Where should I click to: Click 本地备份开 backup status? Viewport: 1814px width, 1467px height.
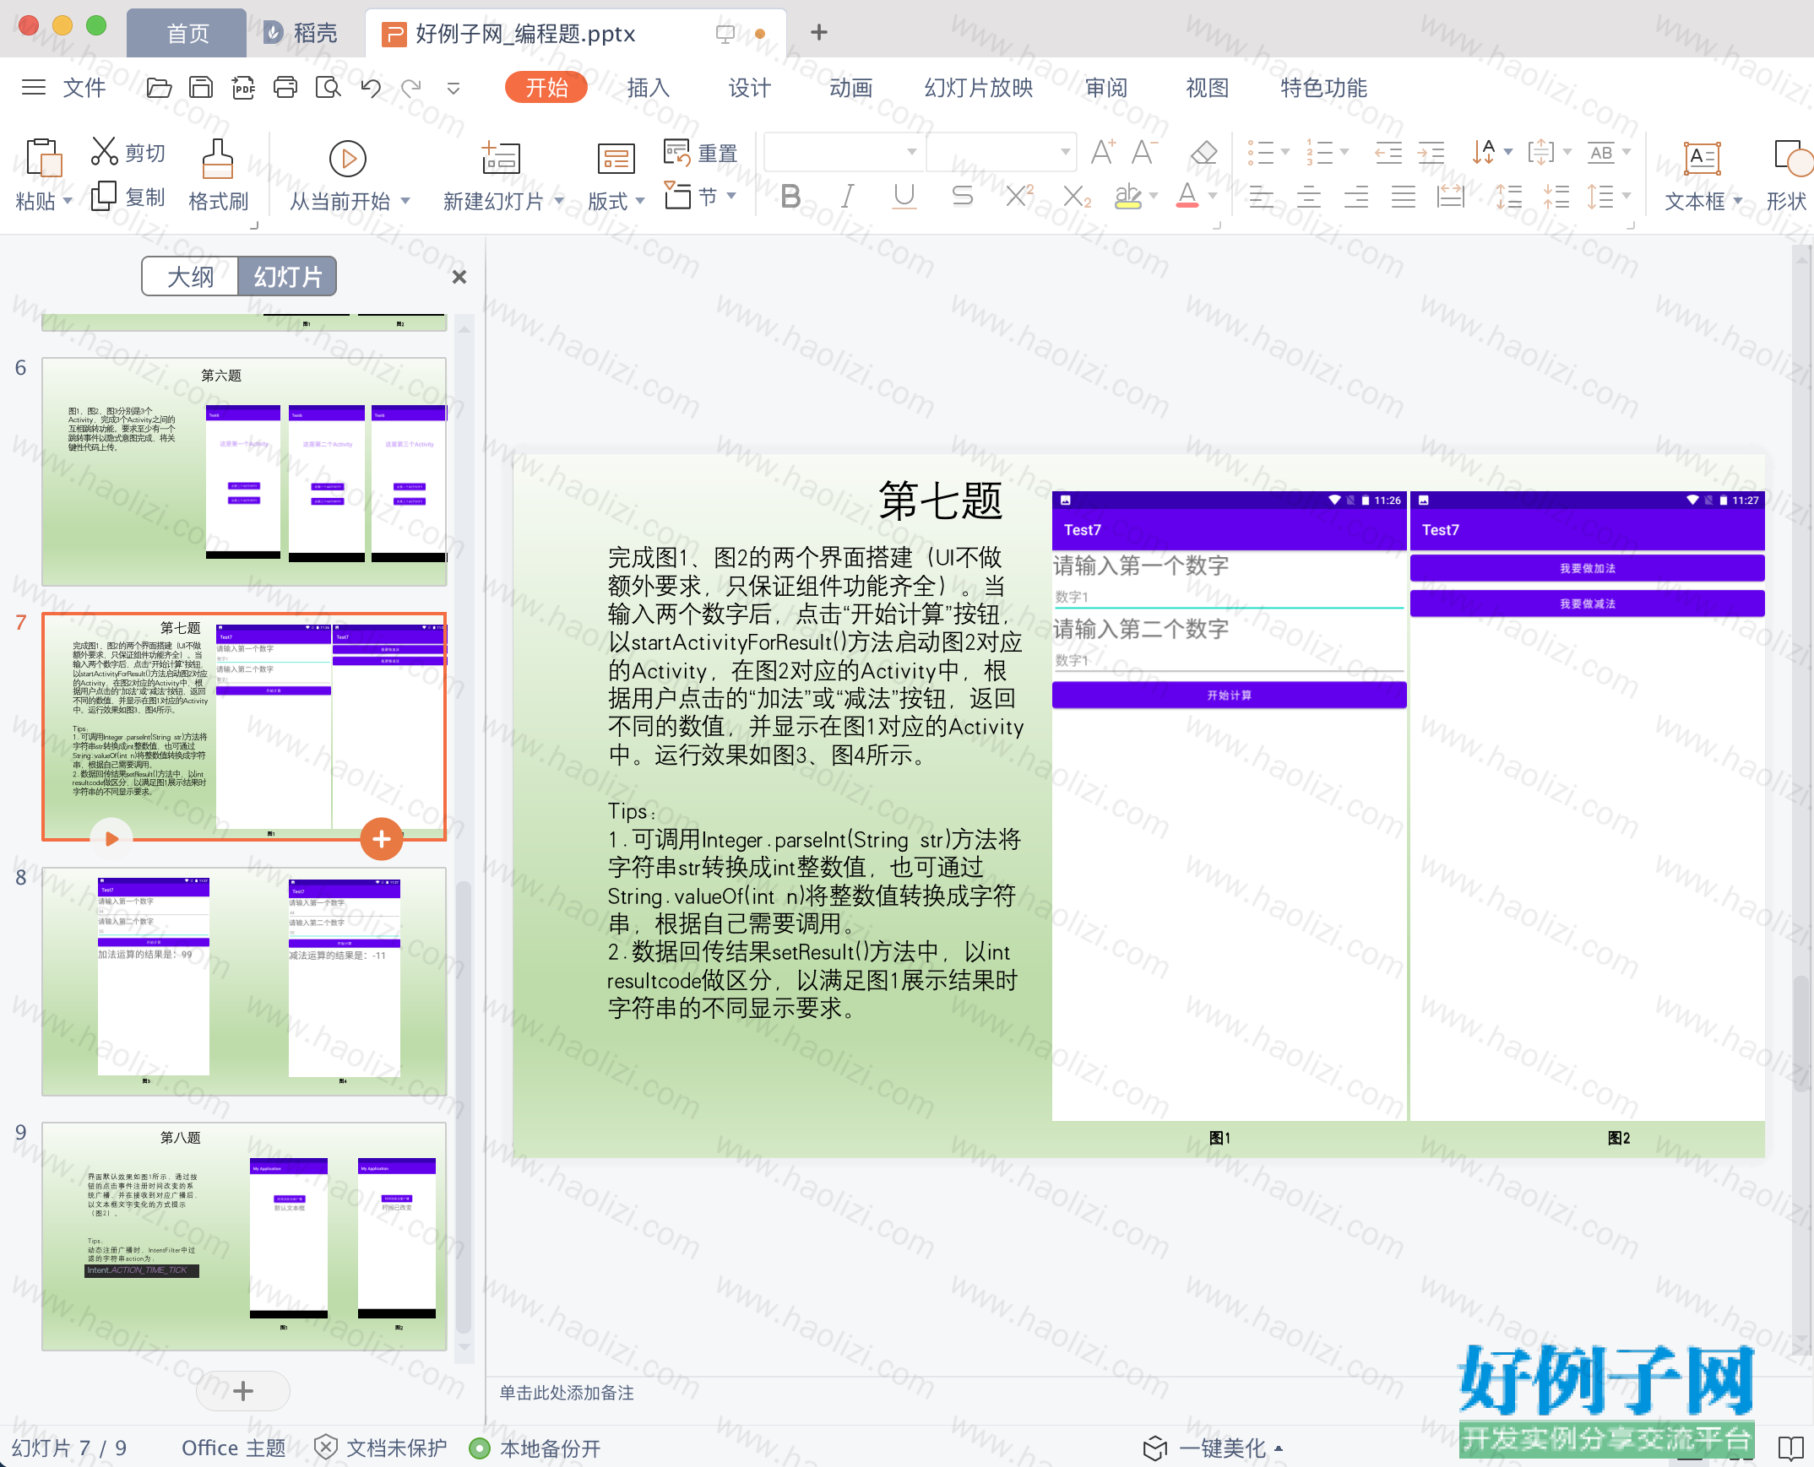[535, 1448]
